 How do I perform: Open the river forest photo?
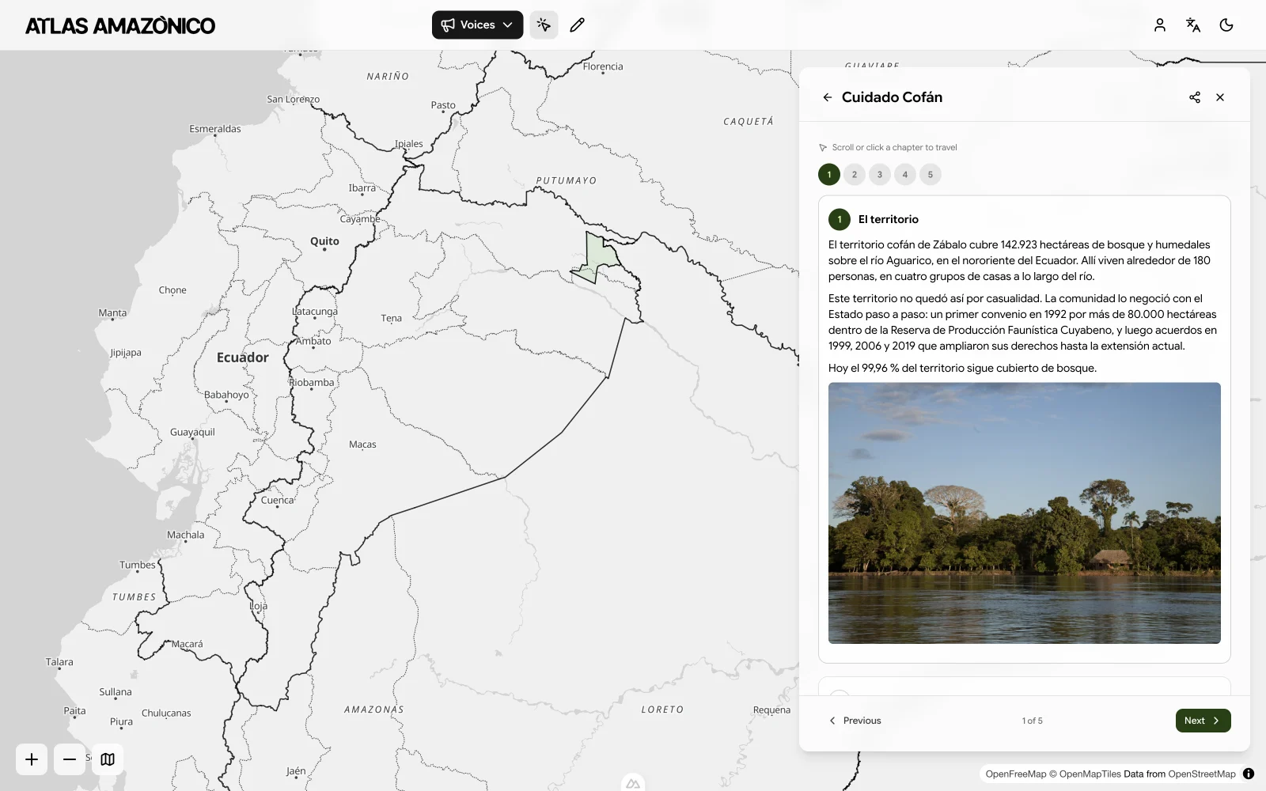1024,513
